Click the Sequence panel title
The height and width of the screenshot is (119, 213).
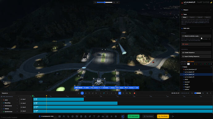click(x=5, y=93)
